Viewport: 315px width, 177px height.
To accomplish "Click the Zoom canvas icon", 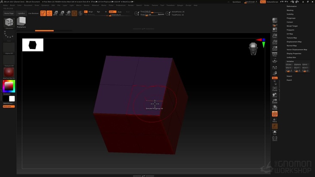I will 275,36.
